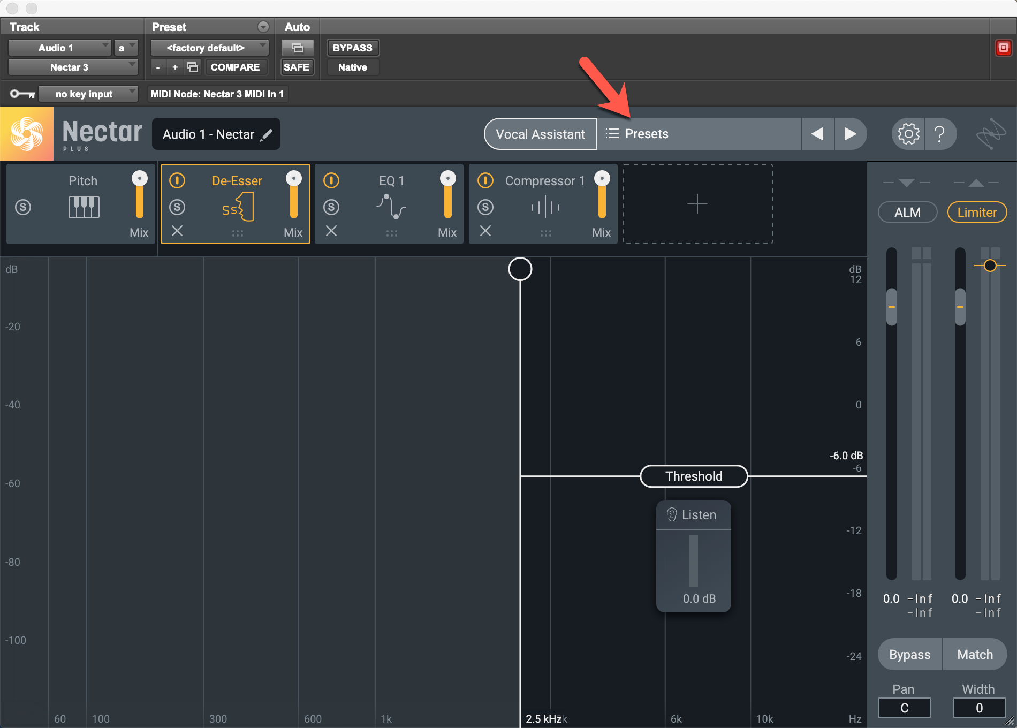Image resolution: width=1017 pixels, height=728 pixels.
Task: Click the limiter threshold handle on output meter
Action: coord(990,266)
